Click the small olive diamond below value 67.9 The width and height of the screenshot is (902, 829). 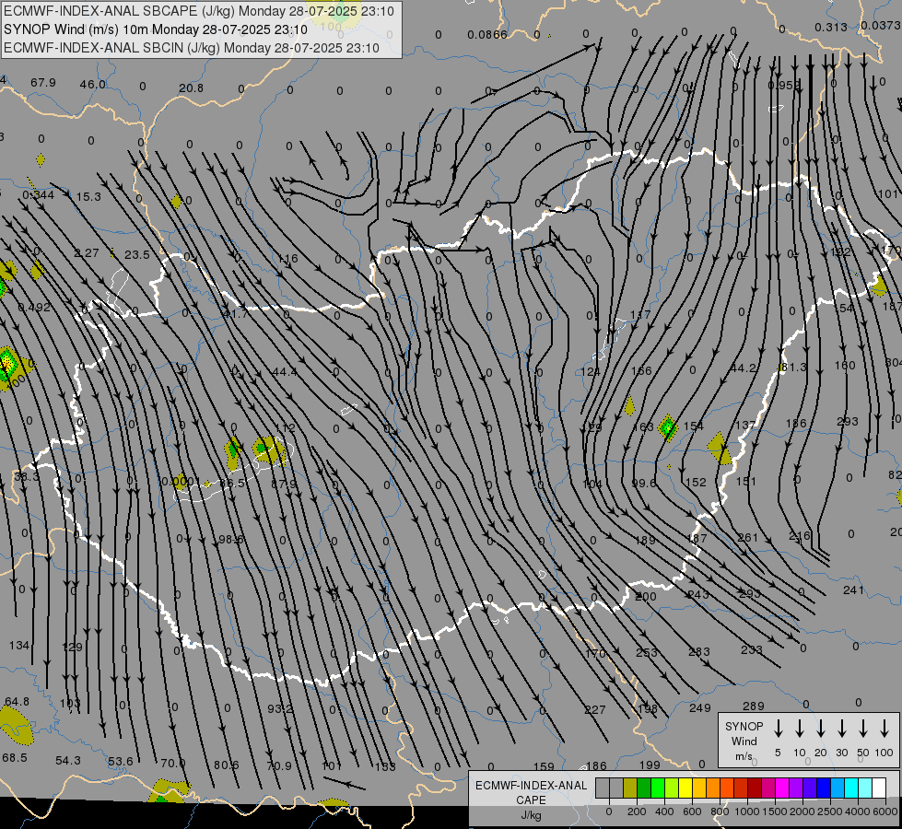pos(41,159)
